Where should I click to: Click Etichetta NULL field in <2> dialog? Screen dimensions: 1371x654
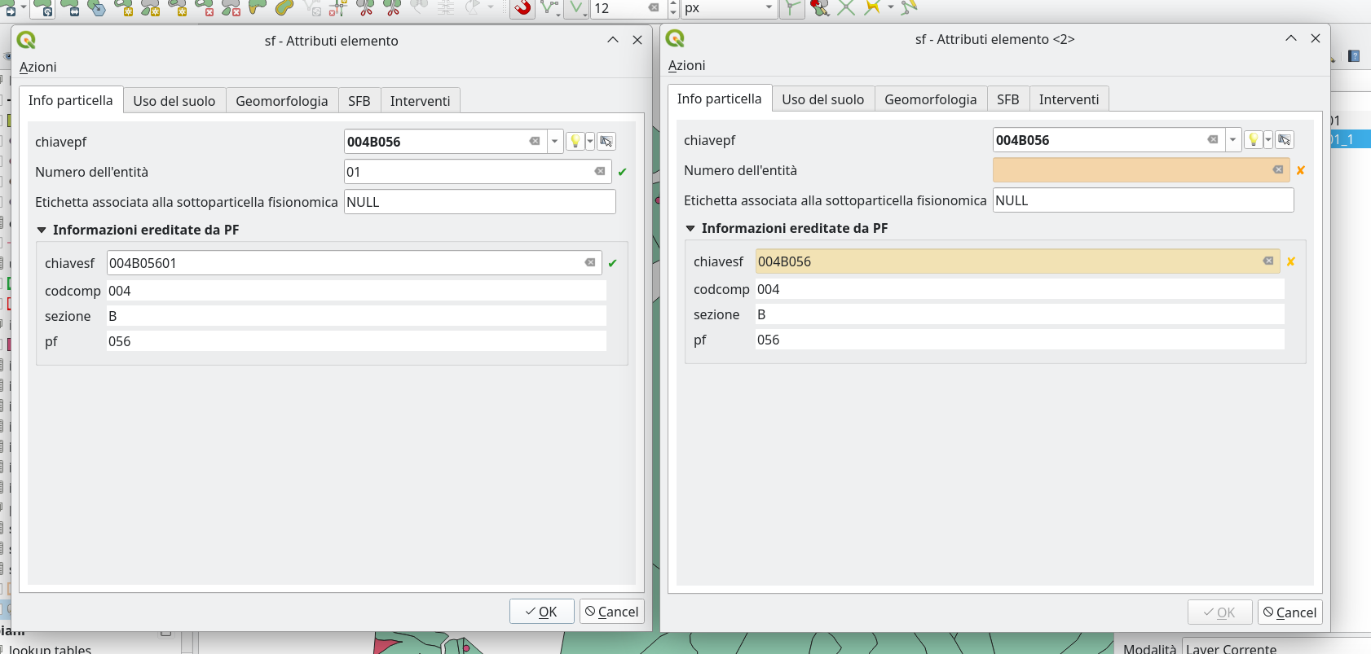pos(1144,200)
